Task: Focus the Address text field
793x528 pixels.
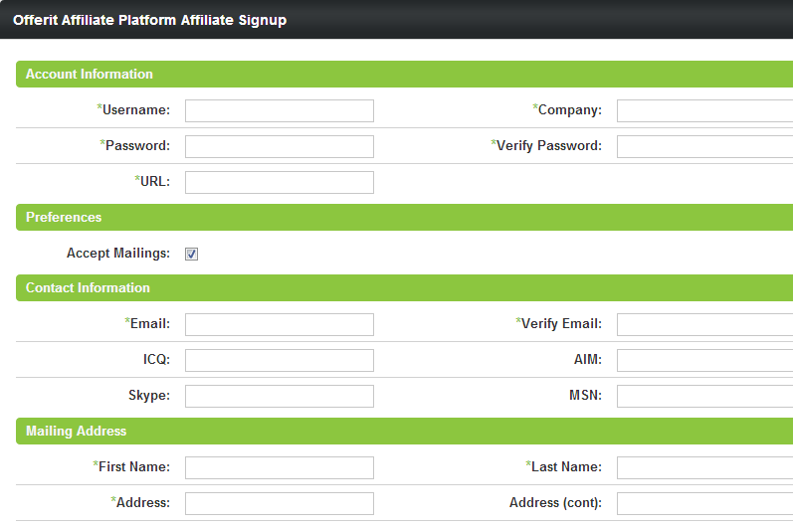Action: coord(279,503)
